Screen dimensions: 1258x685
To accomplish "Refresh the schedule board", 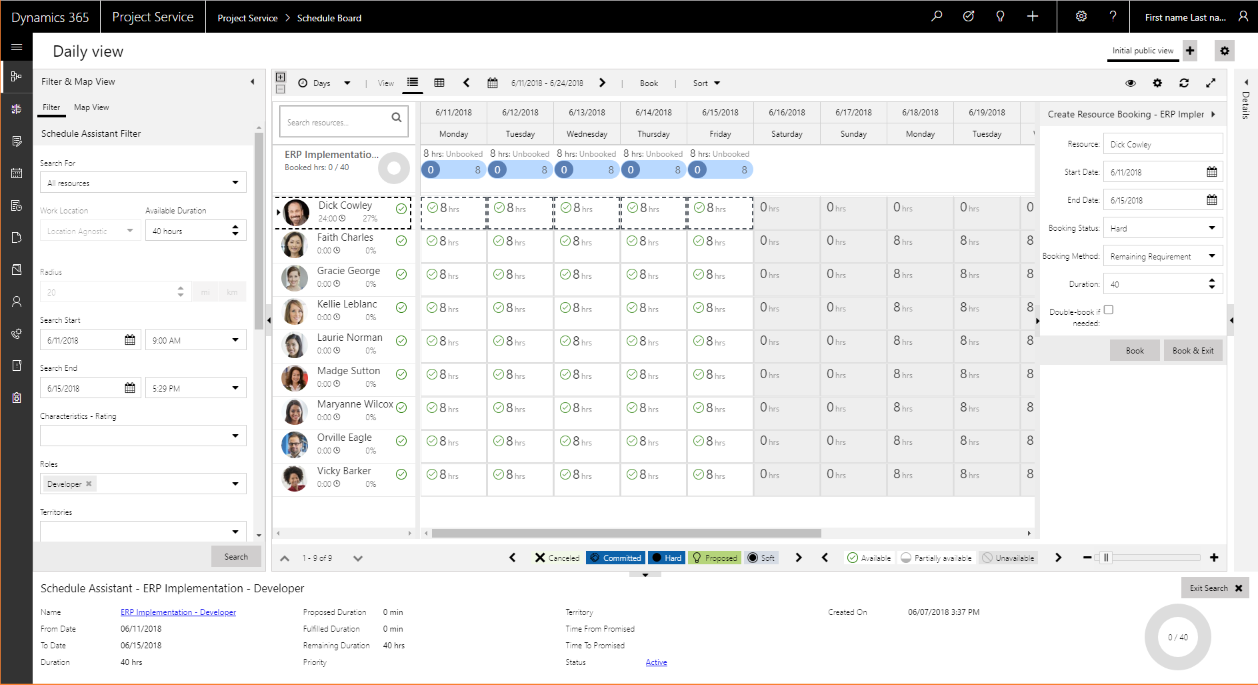I will [x=1184, y=83].
